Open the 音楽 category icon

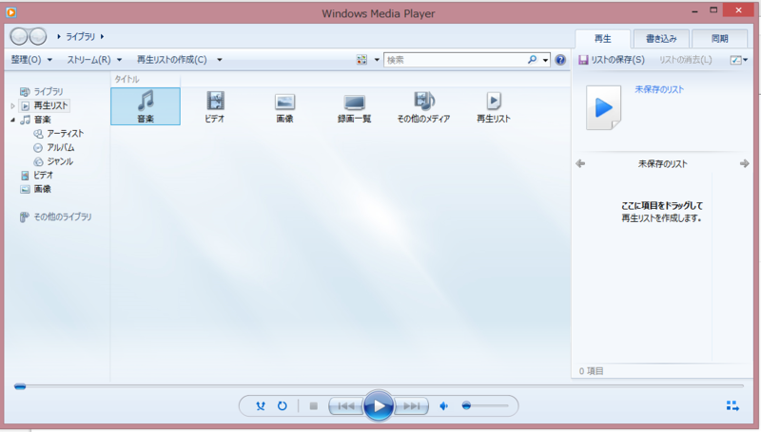point(146,106)
